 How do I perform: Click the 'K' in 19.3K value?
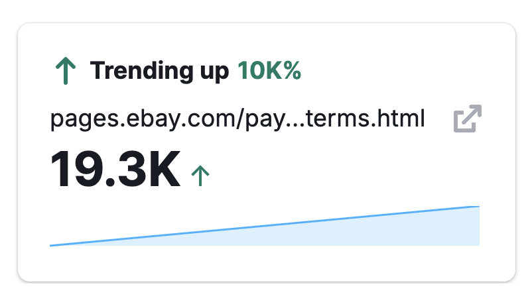(x=163, y=170)
